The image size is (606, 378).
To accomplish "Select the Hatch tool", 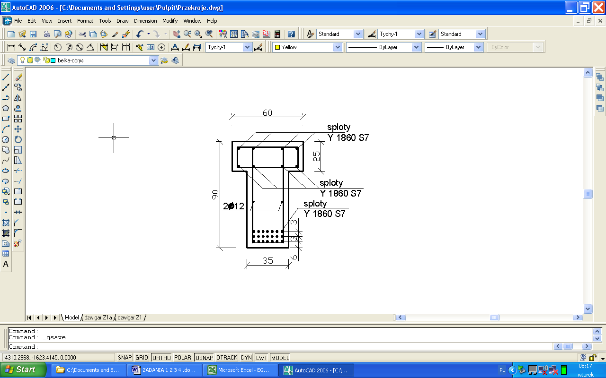I will (x=6, y=223).
